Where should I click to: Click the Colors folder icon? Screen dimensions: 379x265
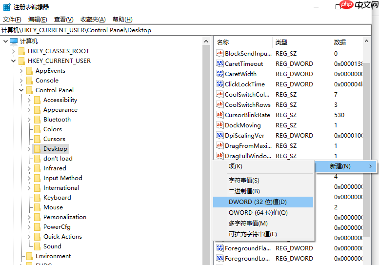pyautogui.click(x=37, y=129)
